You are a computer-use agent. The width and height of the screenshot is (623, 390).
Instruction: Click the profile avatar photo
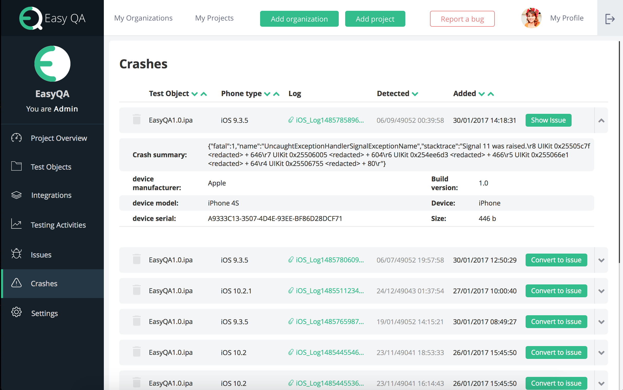coord(532,18)
